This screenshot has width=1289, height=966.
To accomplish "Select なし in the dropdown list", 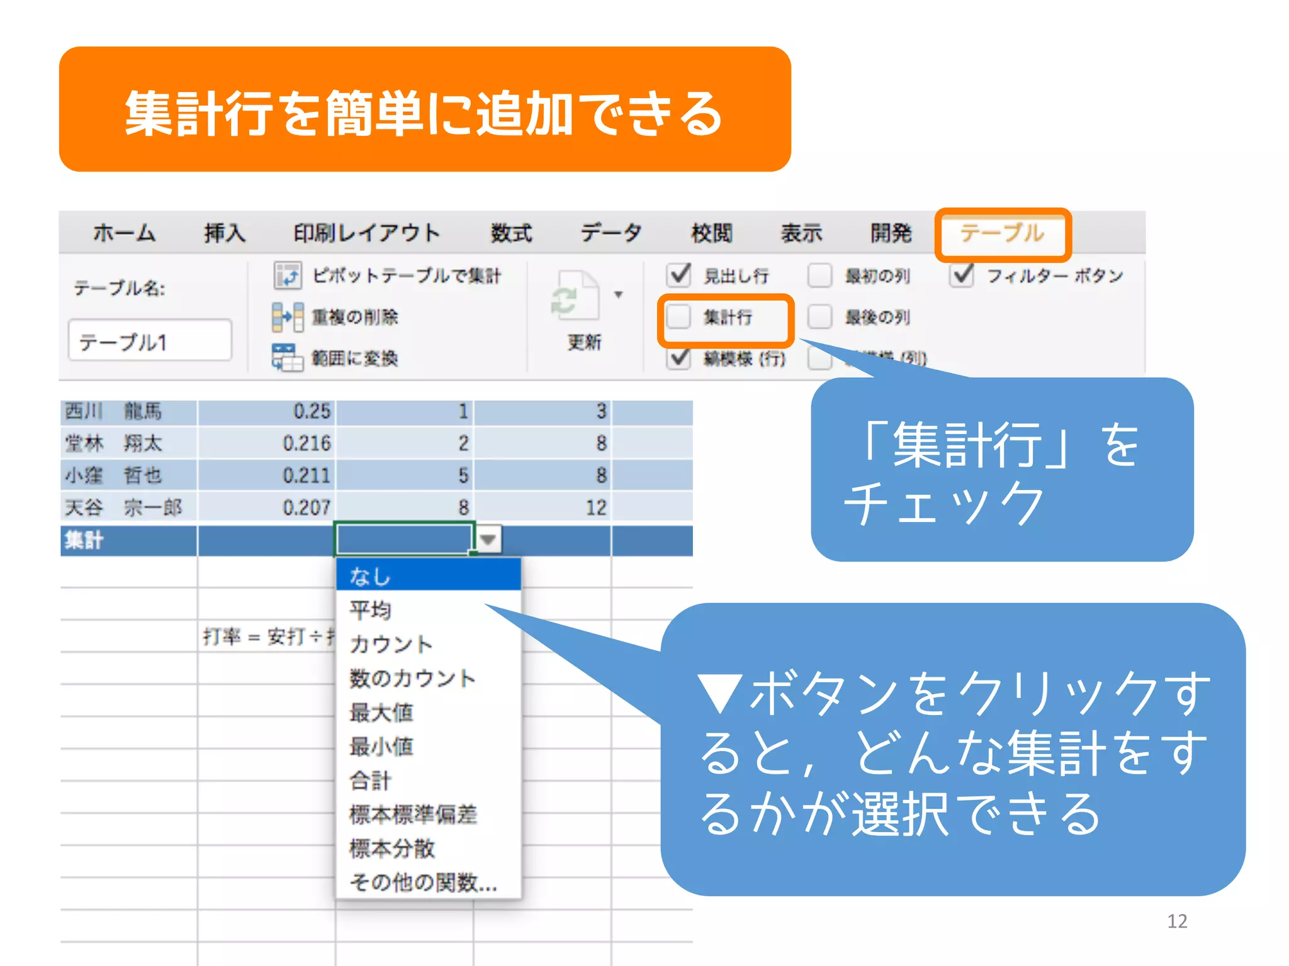I will [429, 575].
